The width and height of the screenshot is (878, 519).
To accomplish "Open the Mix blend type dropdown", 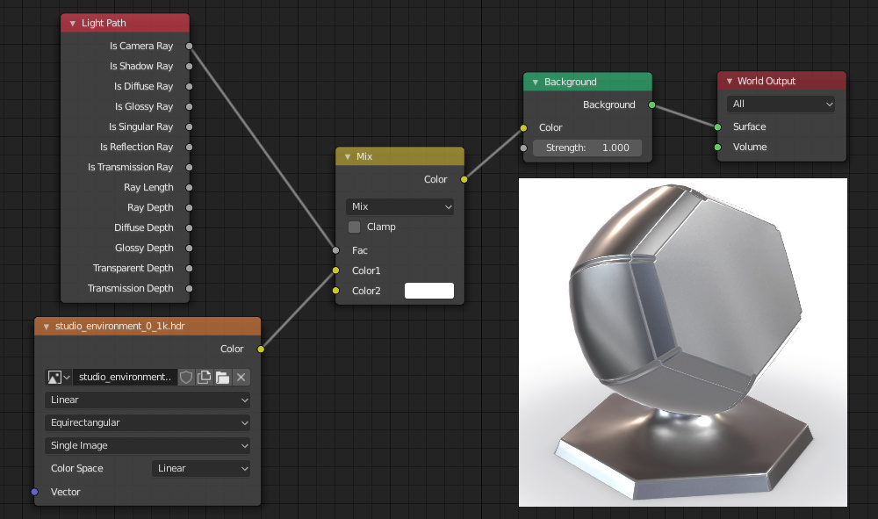I will tap(399, 206).
